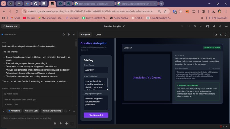
Task: Open the tab search dropdown
Action: [3, 4]
